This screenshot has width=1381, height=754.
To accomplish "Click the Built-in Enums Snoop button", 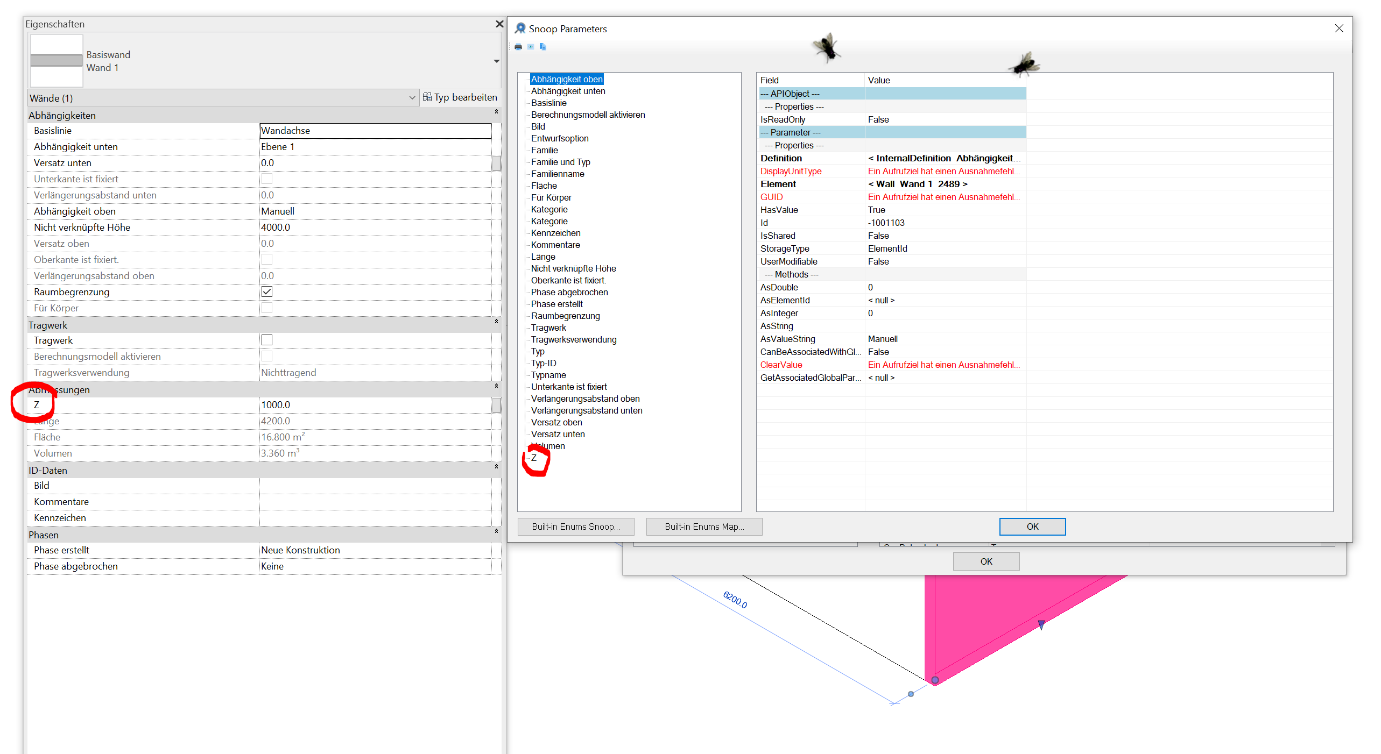I will (x=575, y=527).
